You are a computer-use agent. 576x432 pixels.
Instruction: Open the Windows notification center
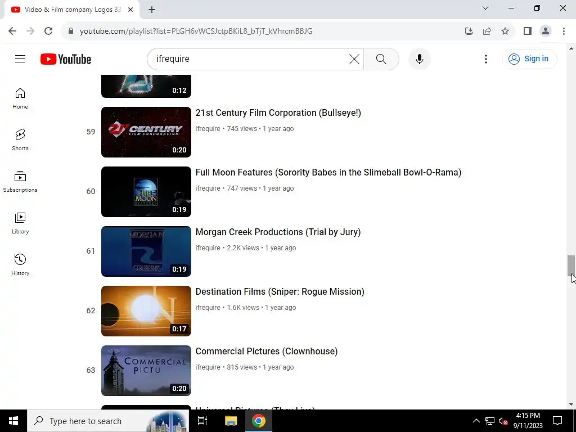pos(557,421)
